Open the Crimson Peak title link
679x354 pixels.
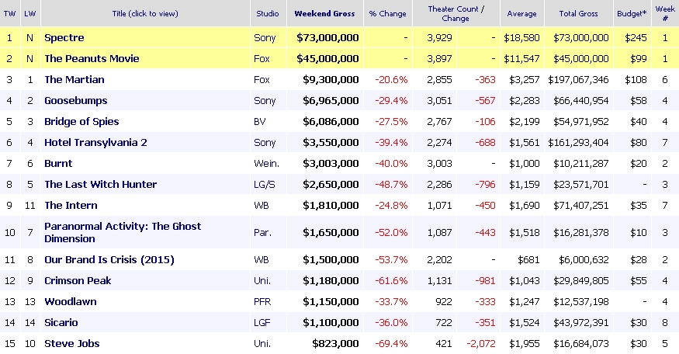pyautogui.click(x=78, y=281)
